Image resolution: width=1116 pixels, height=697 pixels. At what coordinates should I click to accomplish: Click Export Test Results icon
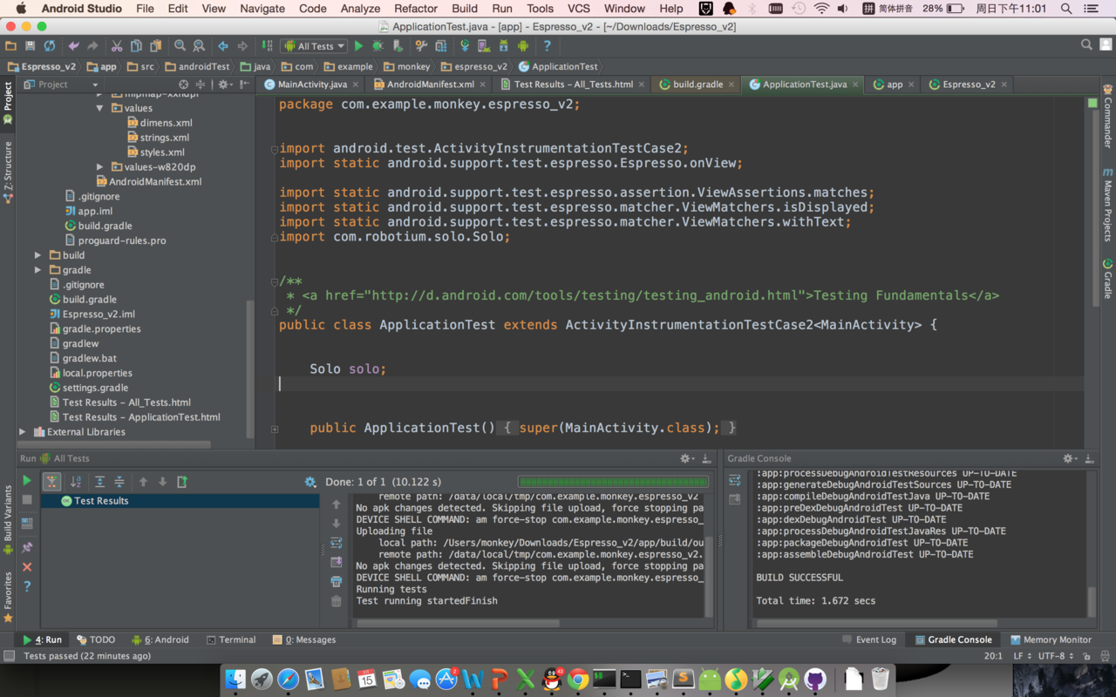[x=182, y=482]
